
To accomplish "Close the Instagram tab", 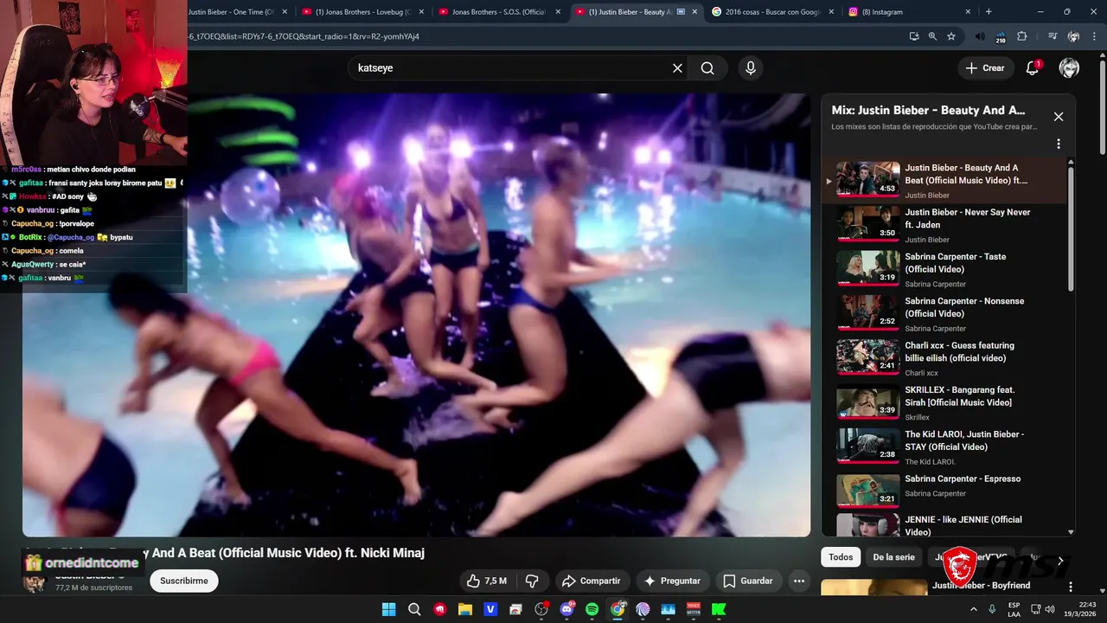I will tap(967, 12).
